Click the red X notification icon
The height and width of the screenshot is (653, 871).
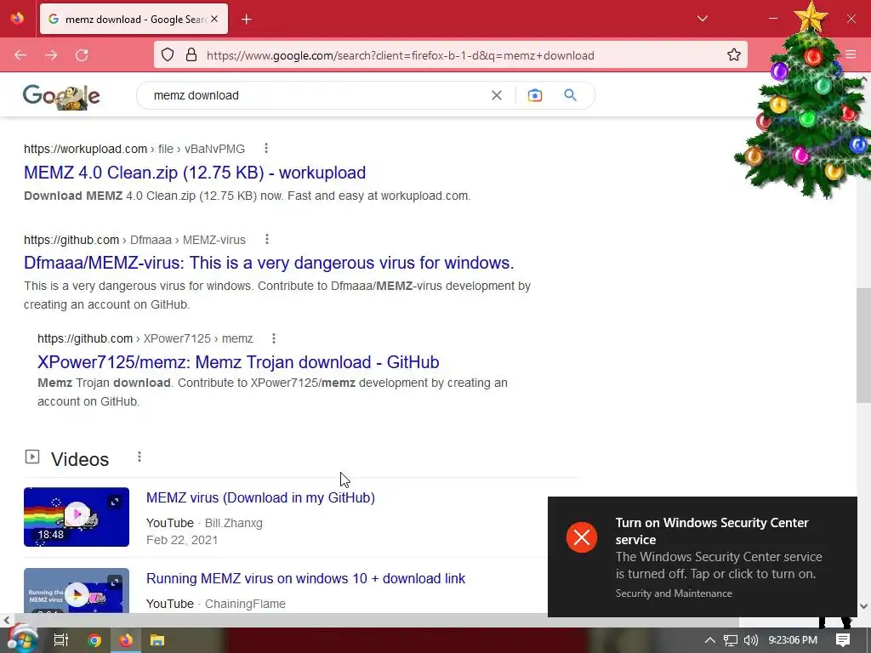[582, 537]
